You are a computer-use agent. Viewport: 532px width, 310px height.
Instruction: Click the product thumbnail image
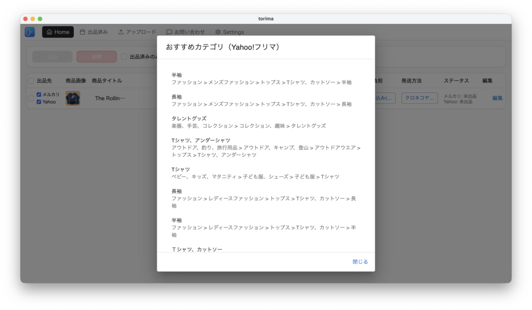73,98
